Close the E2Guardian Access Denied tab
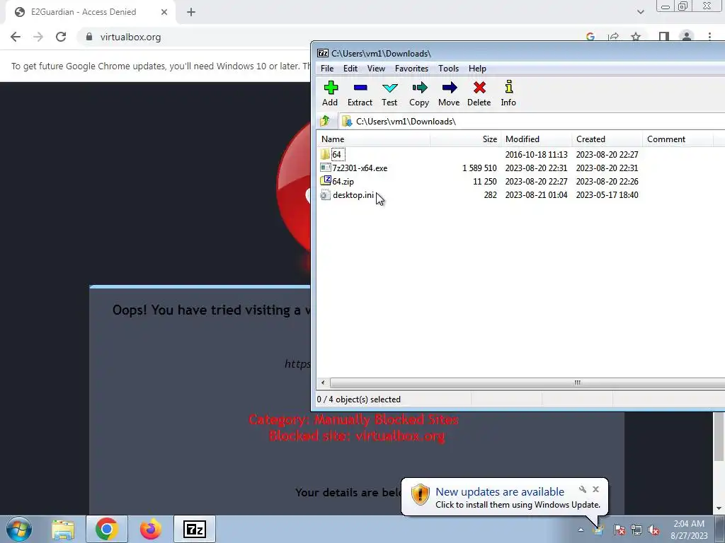 tap(164, 12)
